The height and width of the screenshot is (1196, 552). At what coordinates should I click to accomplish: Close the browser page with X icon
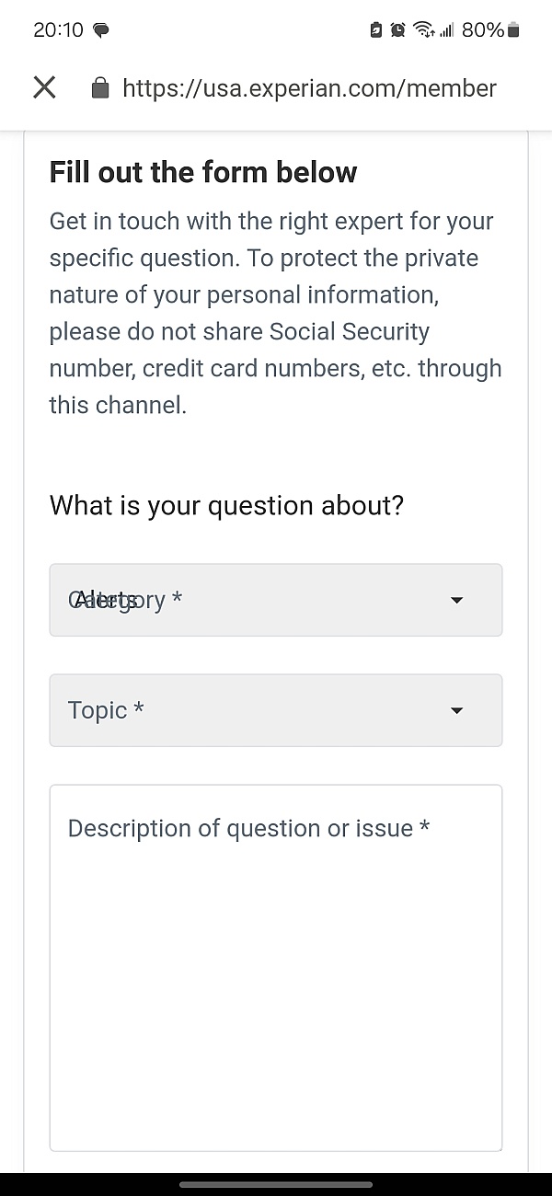44,87
